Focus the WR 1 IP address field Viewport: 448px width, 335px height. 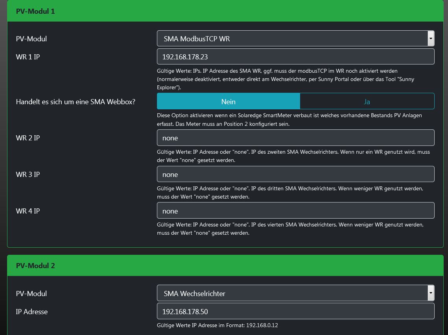point(295,57)
